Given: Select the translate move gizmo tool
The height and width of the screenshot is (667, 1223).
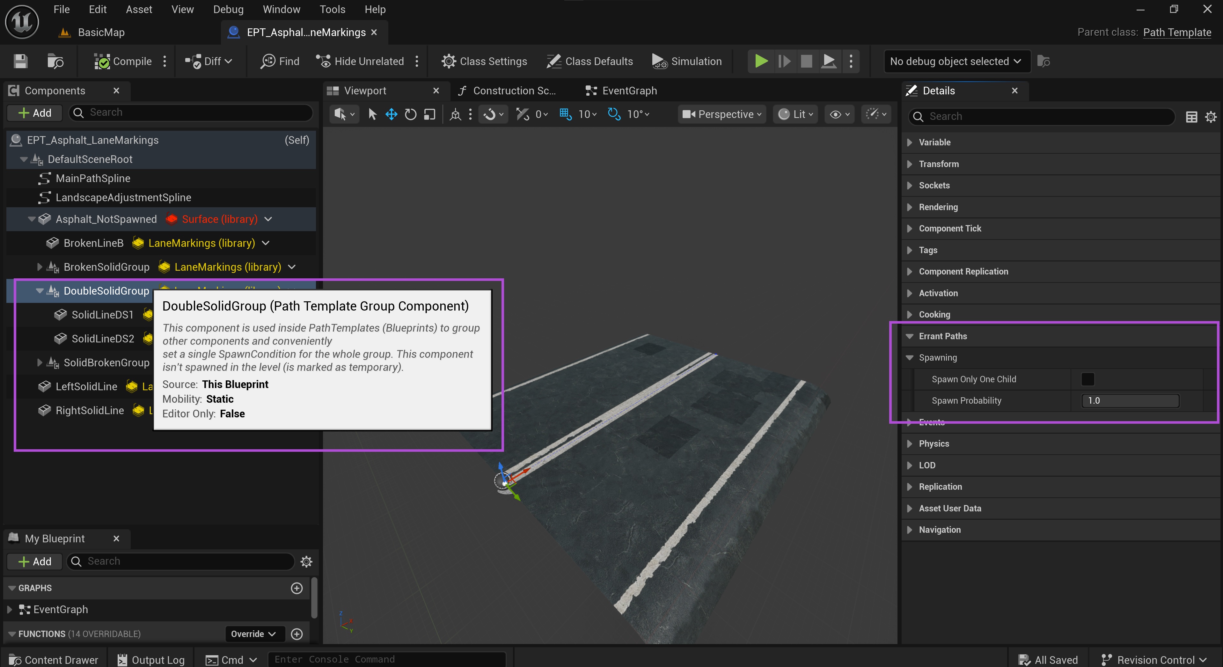Looking at the screenshot, I should [x=391, y=114].
